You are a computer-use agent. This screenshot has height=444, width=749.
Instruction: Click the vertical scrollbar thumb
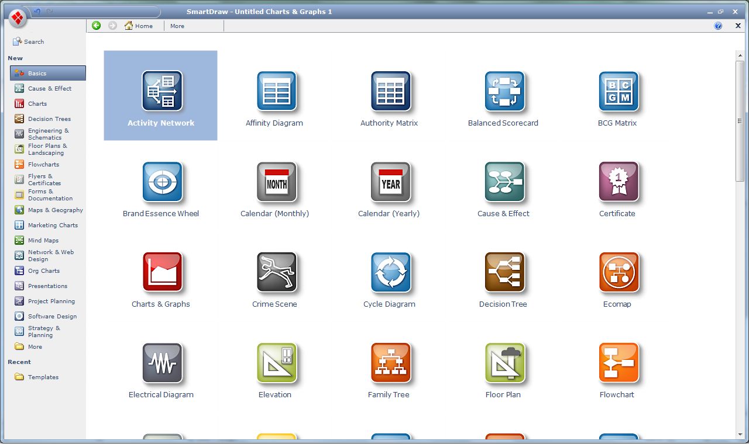(739, 120)
